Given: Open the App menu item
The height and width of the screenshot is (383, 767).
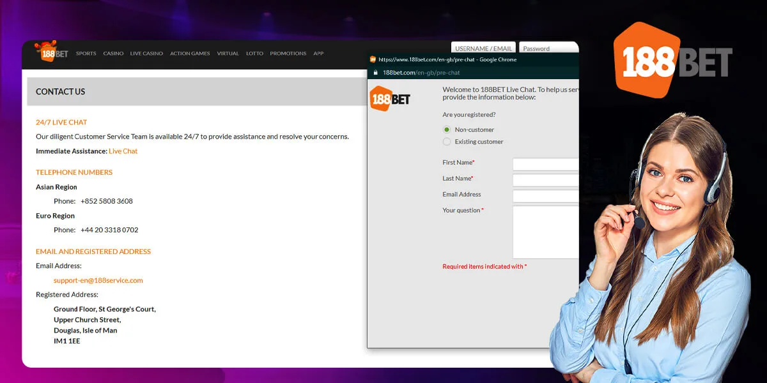Looking at the screenshot, I should [x=318, y=54].
